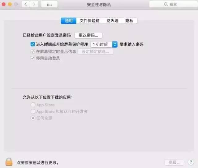198x168 pixels.
Task: Toggle the 在屏幕锁定时显示信息 checkbox
Action: pos(32,51)
